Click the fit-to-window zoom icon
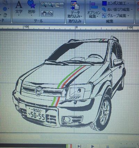The image size is (139, 148). coord(57,5)
